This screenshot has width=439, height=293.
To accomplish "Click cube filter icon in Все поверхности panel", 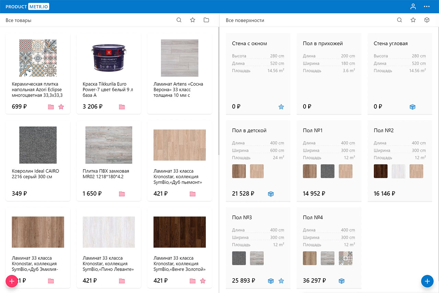I will tap(427, 20).
